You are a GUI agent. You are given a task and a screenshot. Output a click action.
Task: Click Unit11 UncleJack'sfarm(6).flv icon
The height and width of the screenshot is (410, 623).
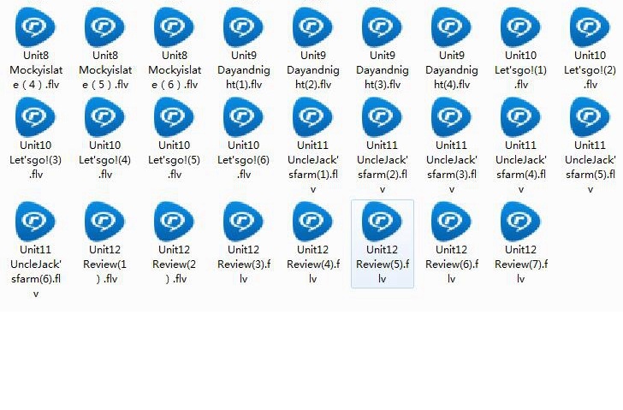35,222
